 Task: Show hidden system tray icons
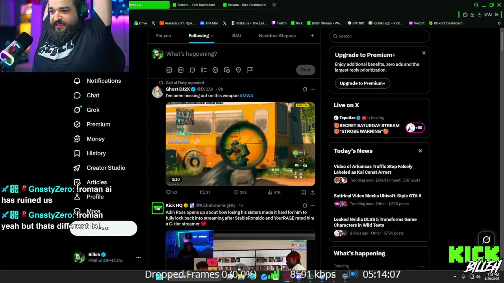455,277
